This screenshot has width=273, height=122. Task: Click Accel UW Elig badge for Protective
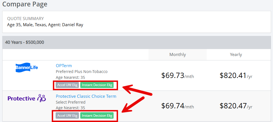[x=67, y=116]
